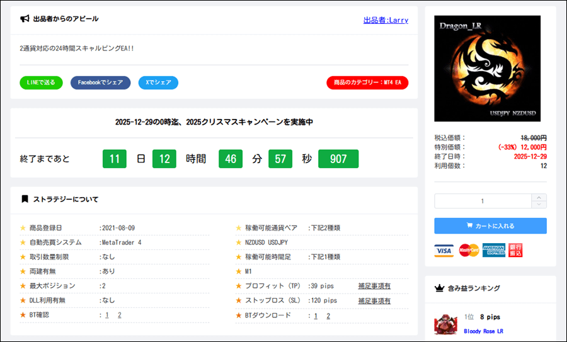
Task: Select the American Express payment icon
Action: click(494, 251)
